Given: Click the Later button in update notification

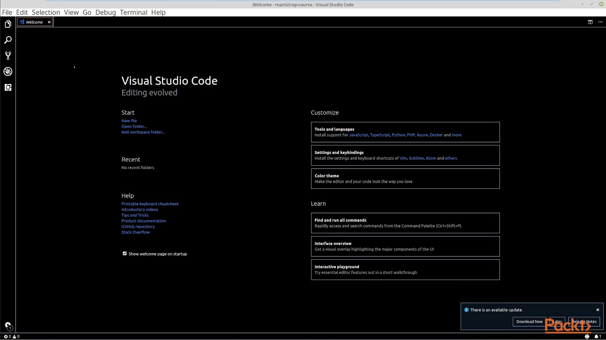Looking at the screenshot, I should click(557, 322).
